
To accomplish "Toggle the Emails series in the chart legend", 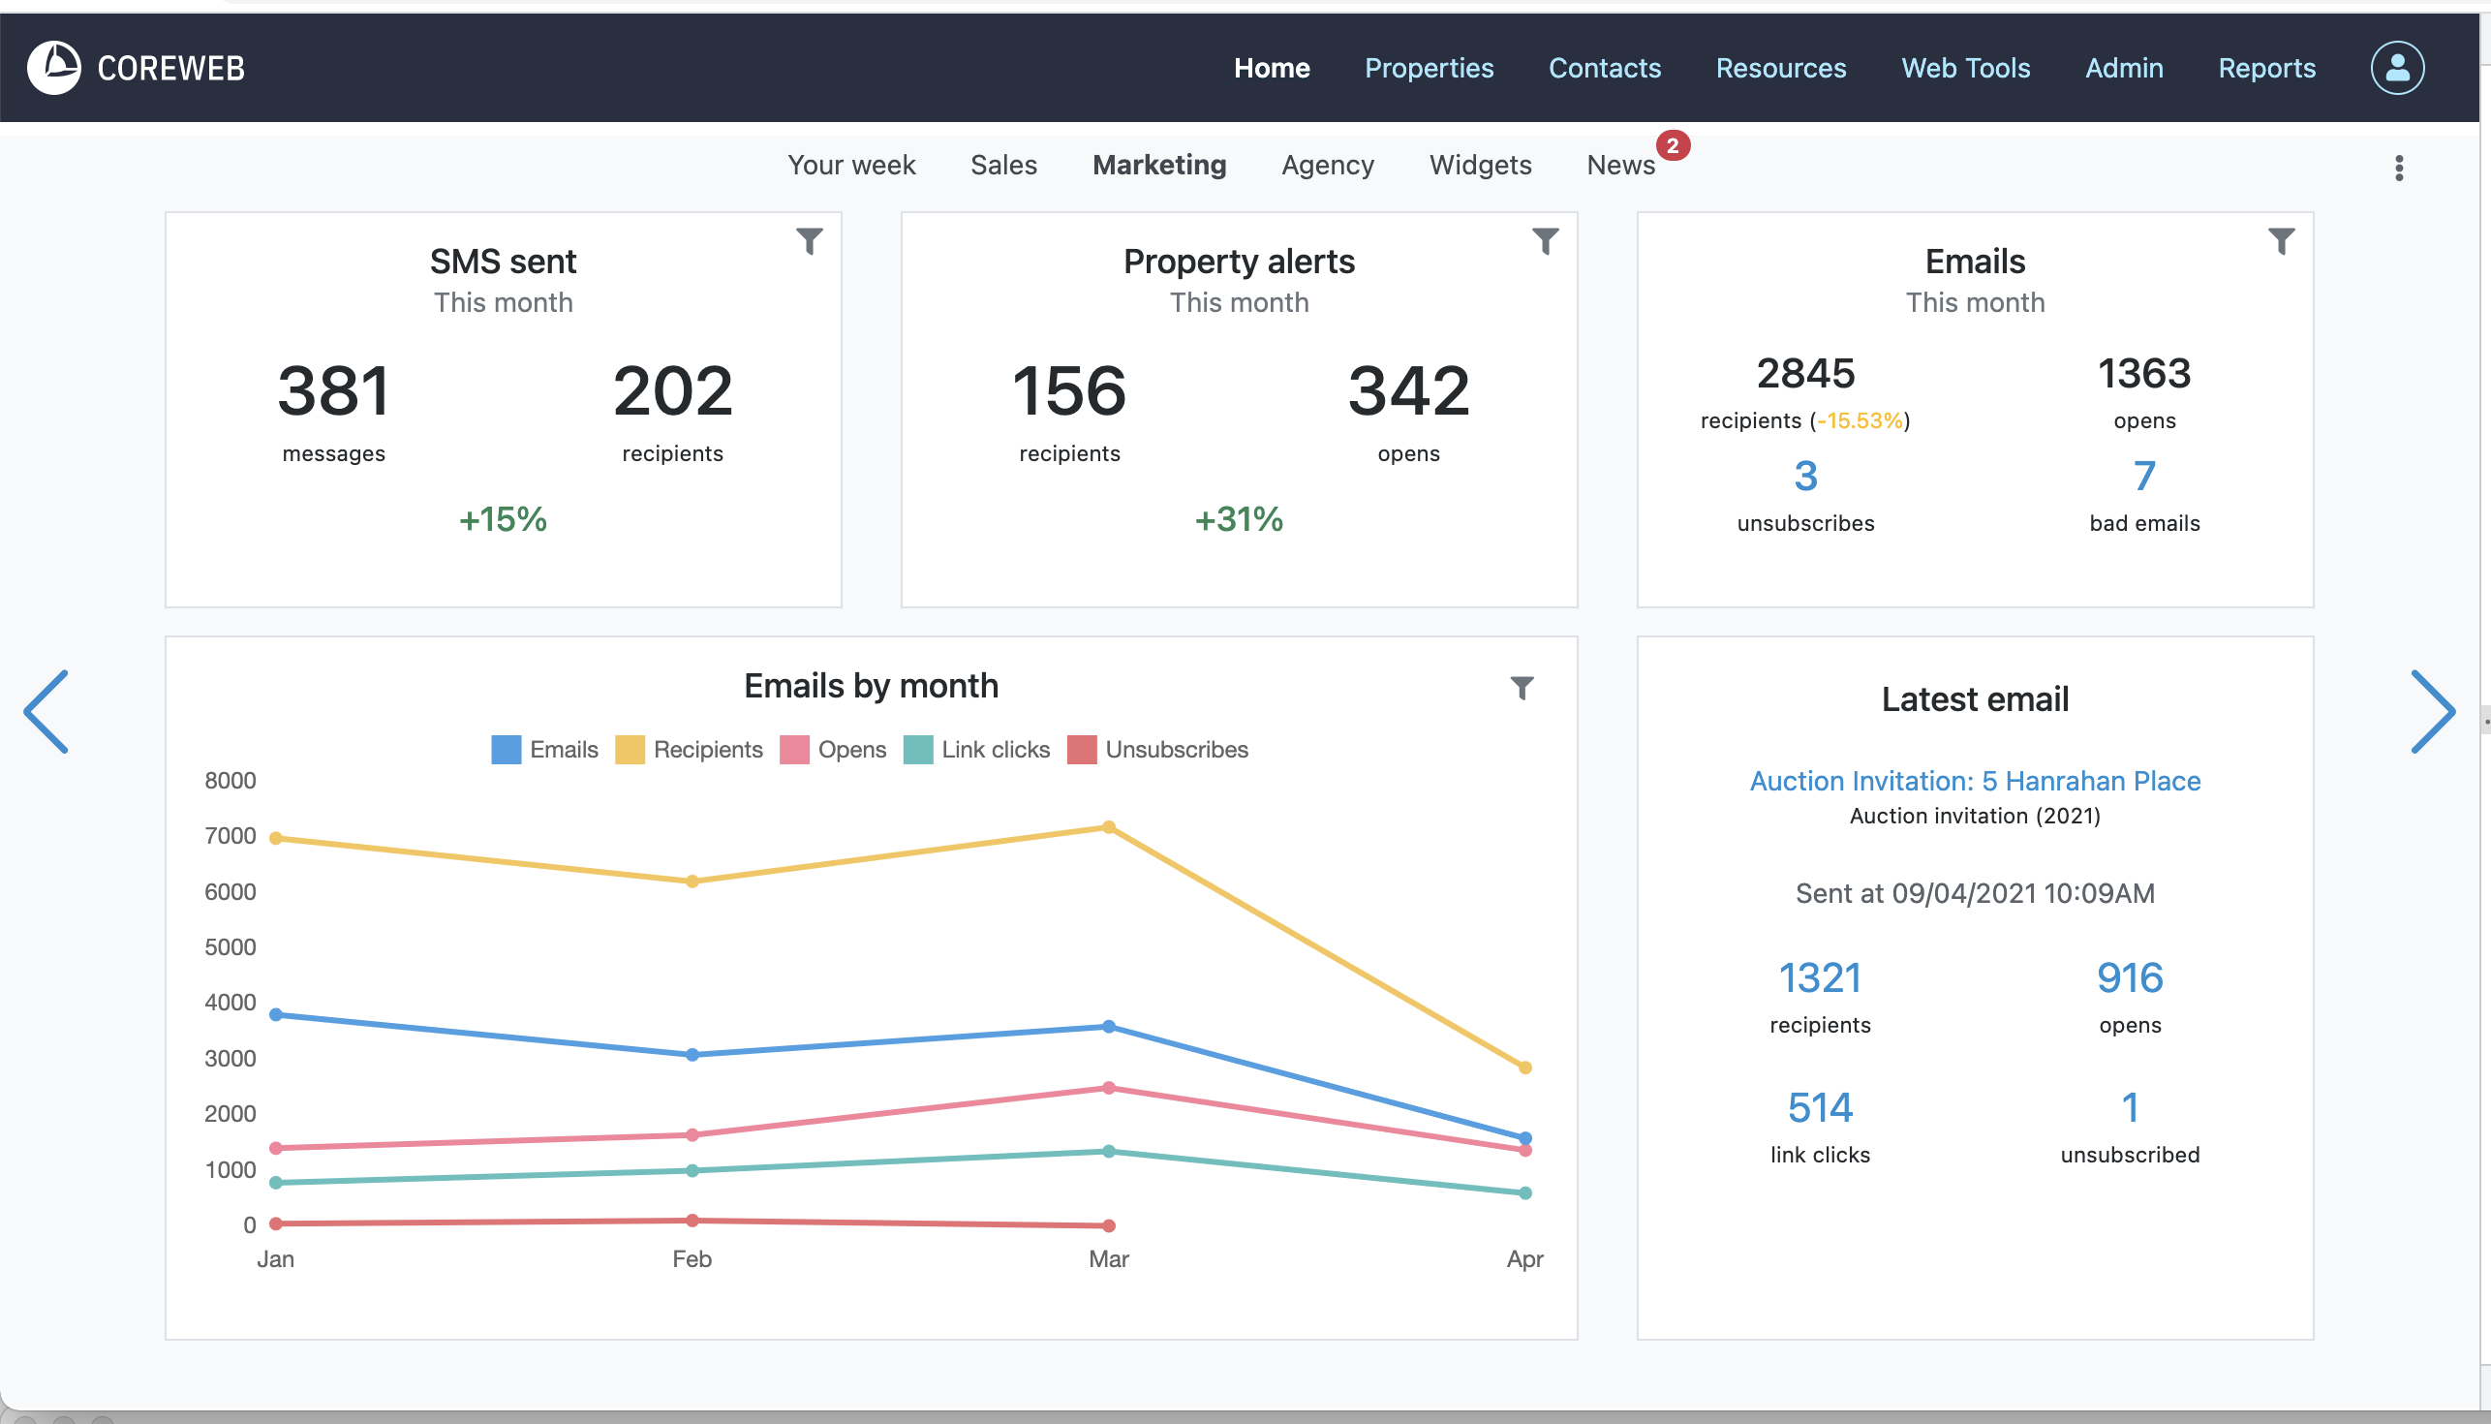I will tap(544, 749).
